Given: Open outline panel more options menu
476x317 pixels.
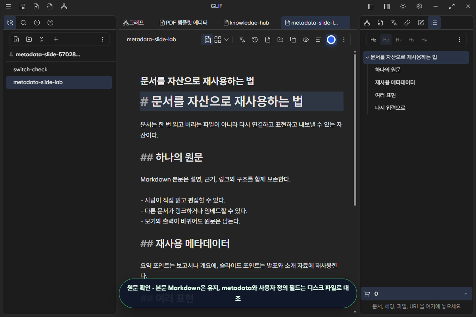Looking at the screenshot, I should point(460,40).
